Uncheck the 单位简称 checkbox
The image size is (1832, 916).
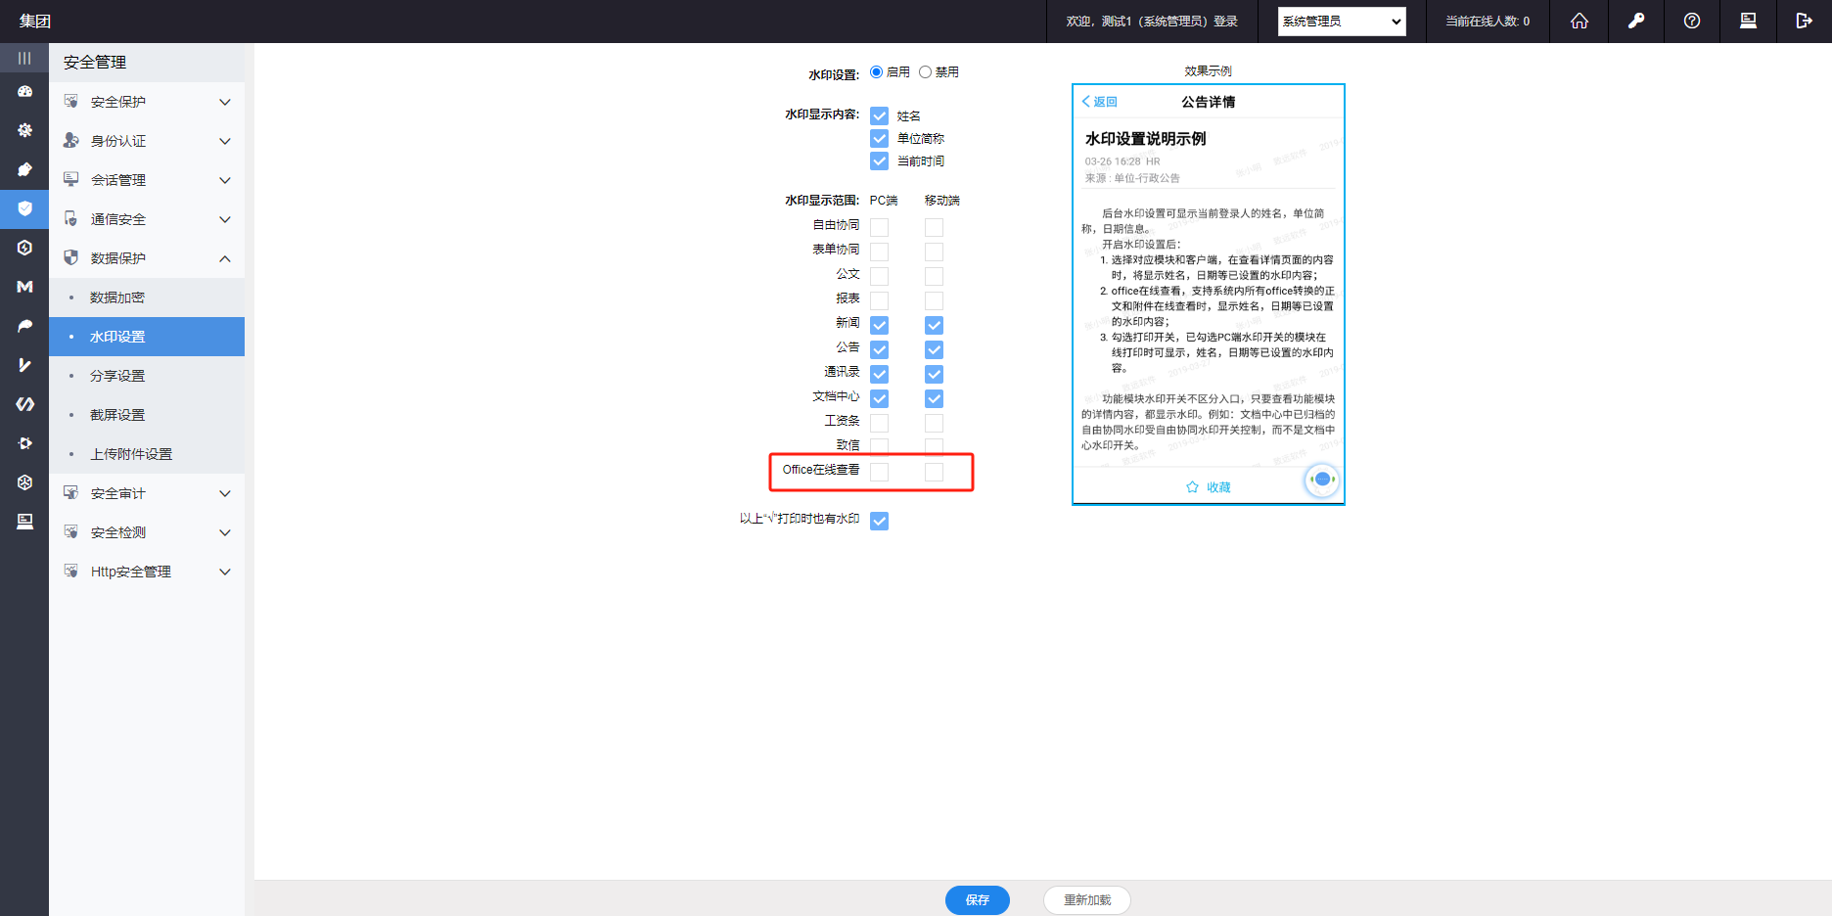click(x=880, y=138)
